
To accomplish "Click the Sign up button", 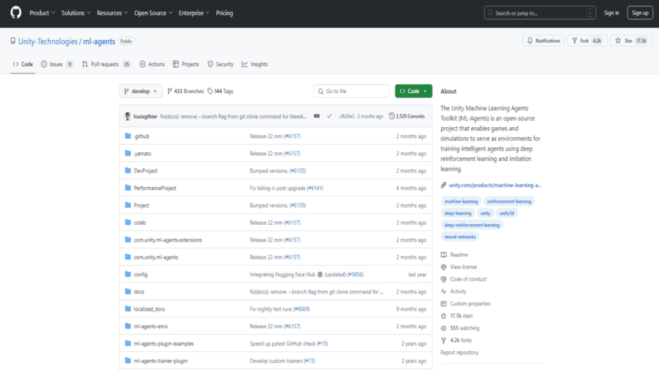I will click(x=640, y=13).
